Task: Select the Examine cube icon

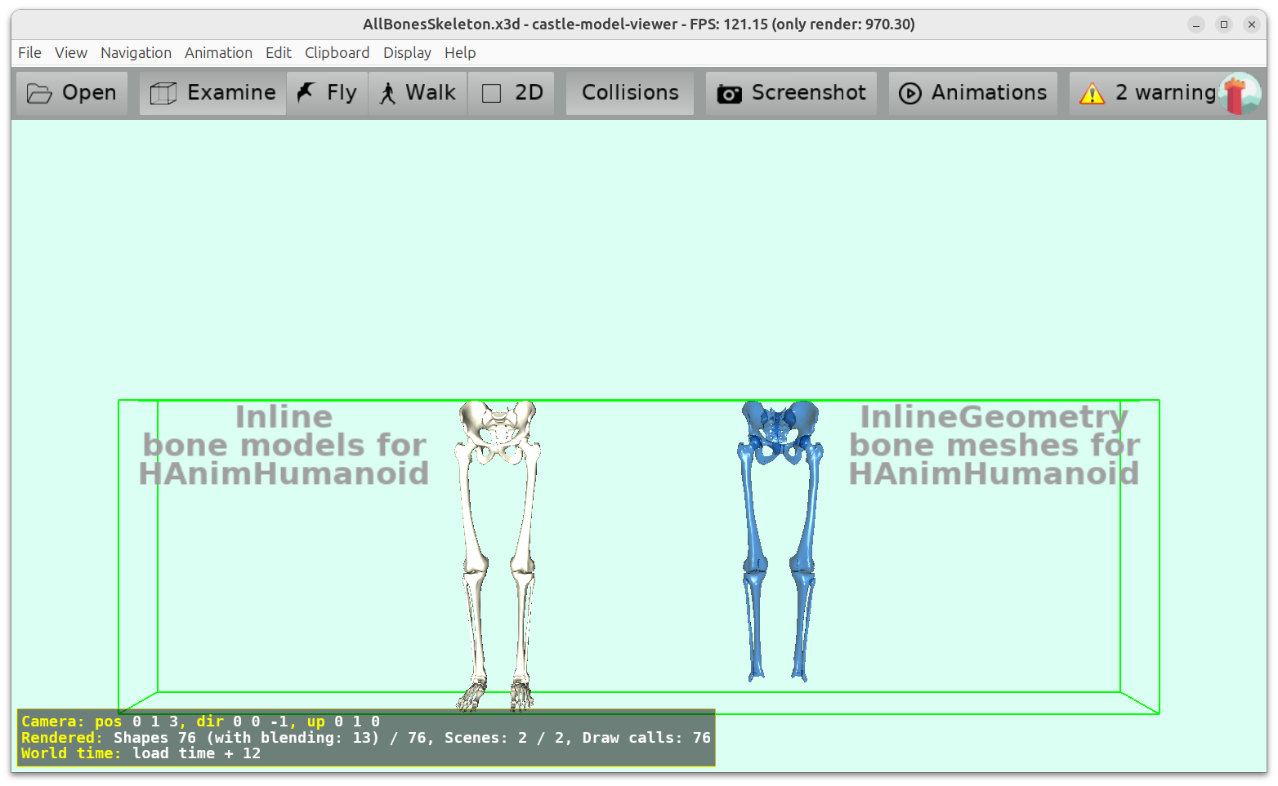Action: pyautogui.click(x=163, y=93)
